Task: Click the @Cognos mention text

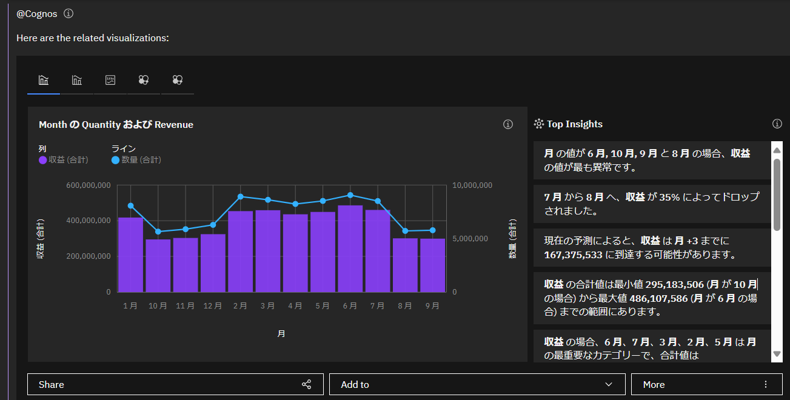Action: [x=37, y=13]
